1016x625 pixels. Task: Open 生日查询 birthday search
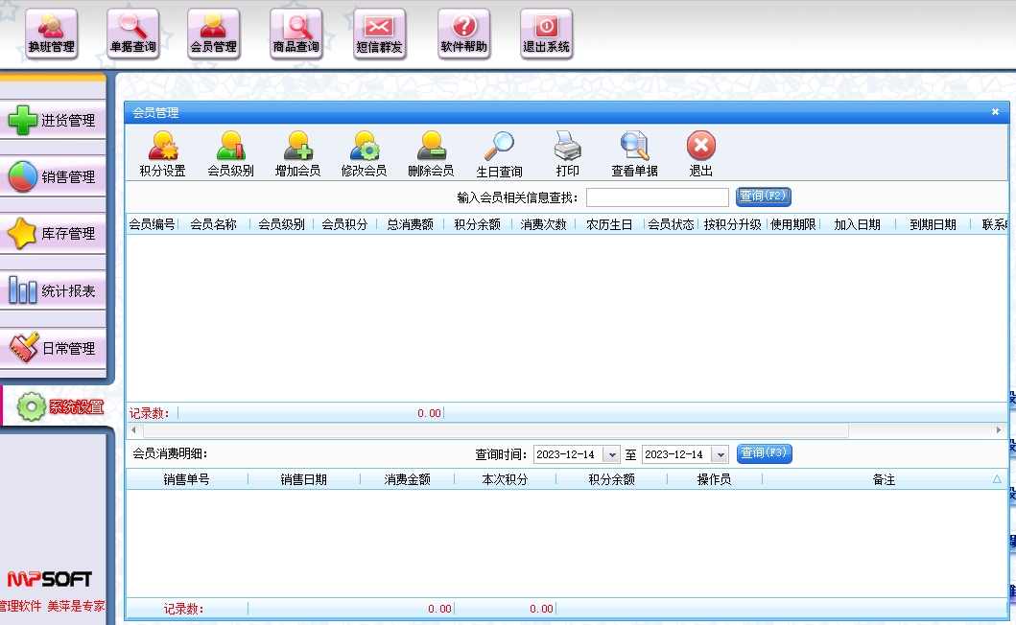[499, 154]
